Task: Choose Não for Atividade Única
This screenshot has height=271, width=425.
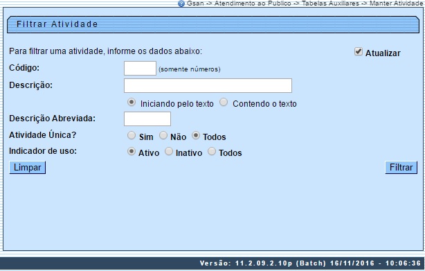Action: pos(163,135)
